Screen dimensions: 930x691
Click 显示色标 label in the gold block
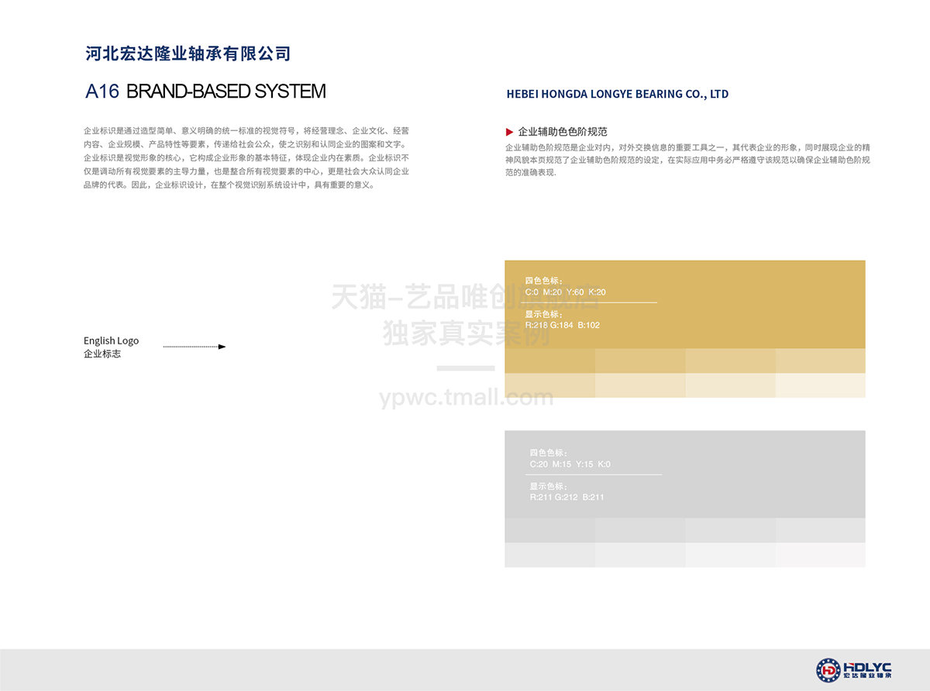[x=544, y=314]
